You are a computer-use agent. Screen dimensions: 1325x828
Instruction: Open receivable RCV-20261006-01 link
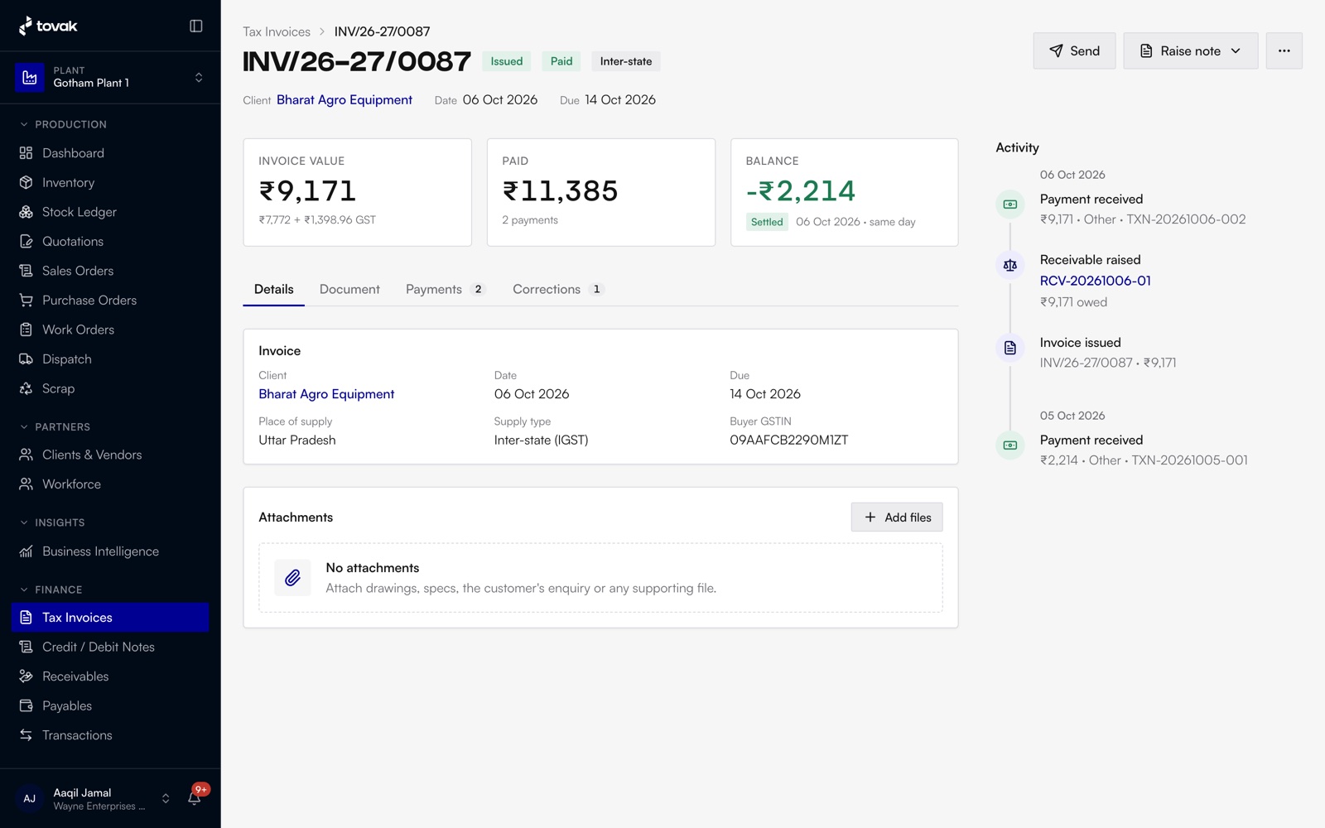(1095, 281)
